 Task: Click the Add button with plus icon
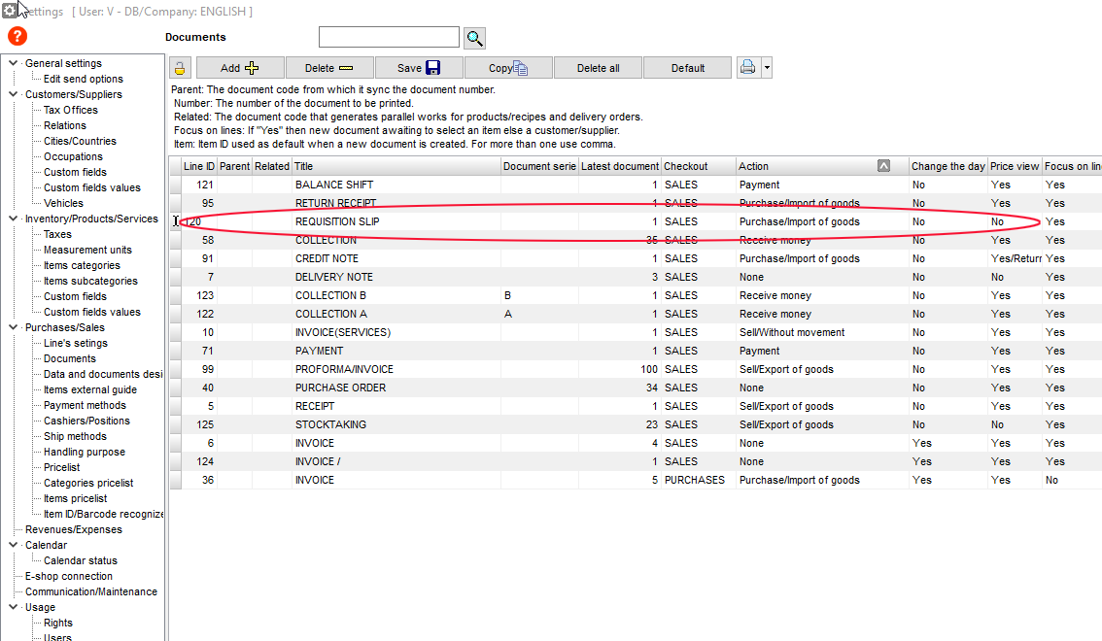[x=240, y=68]
